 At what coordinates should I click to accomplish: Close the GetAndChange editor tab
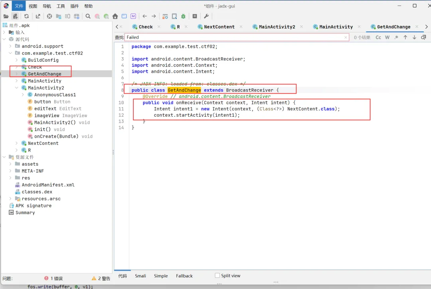(x=417, y=27)
